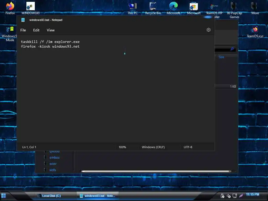Image resolution: width=268 pixels, height=201 pixels.
Task: Open the Recycle Bin
Action: pos(153,8)
